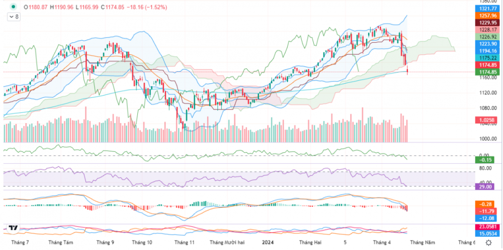Click the Tháng Mười hai time label

click(x=228, y=242)
